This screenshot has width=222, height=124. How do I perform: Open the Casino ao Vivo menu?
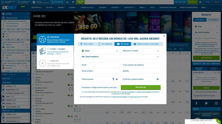pos(88,7)
